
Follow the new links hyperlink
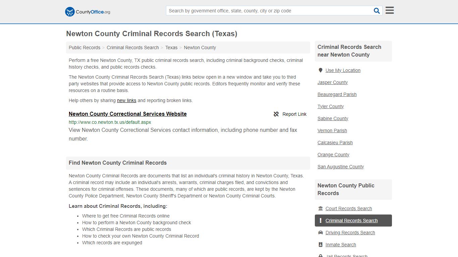pos(127,100)
